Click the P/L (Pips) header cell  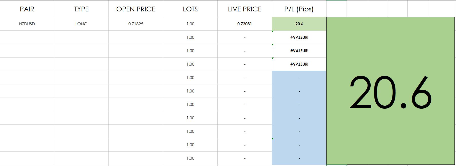(299, 9)
